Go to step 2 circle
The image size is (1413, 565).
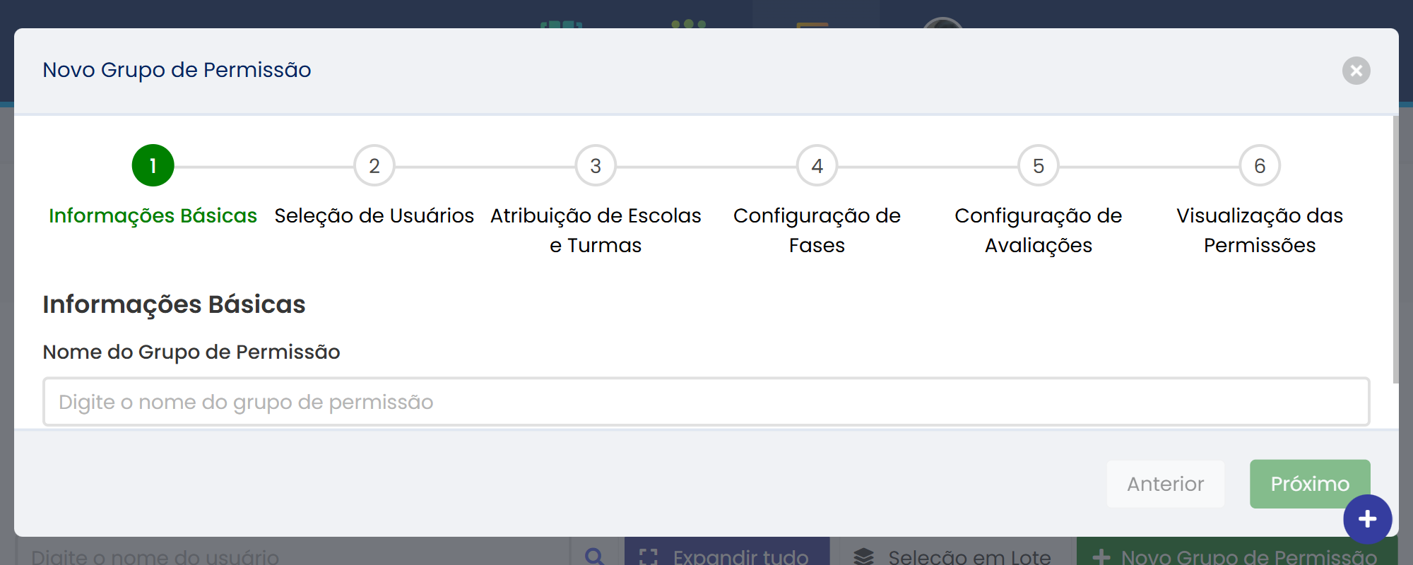pos(374,165)
